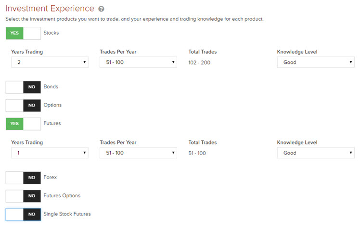Open Stocks Years Trading dropdown
361x228 pixels.
pyautogui.click(x=50, y=62)
